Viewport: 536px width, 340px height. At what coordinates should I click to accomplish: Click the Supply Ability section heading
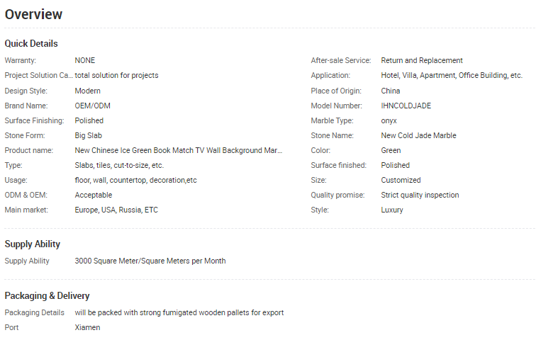coord(33,244)
